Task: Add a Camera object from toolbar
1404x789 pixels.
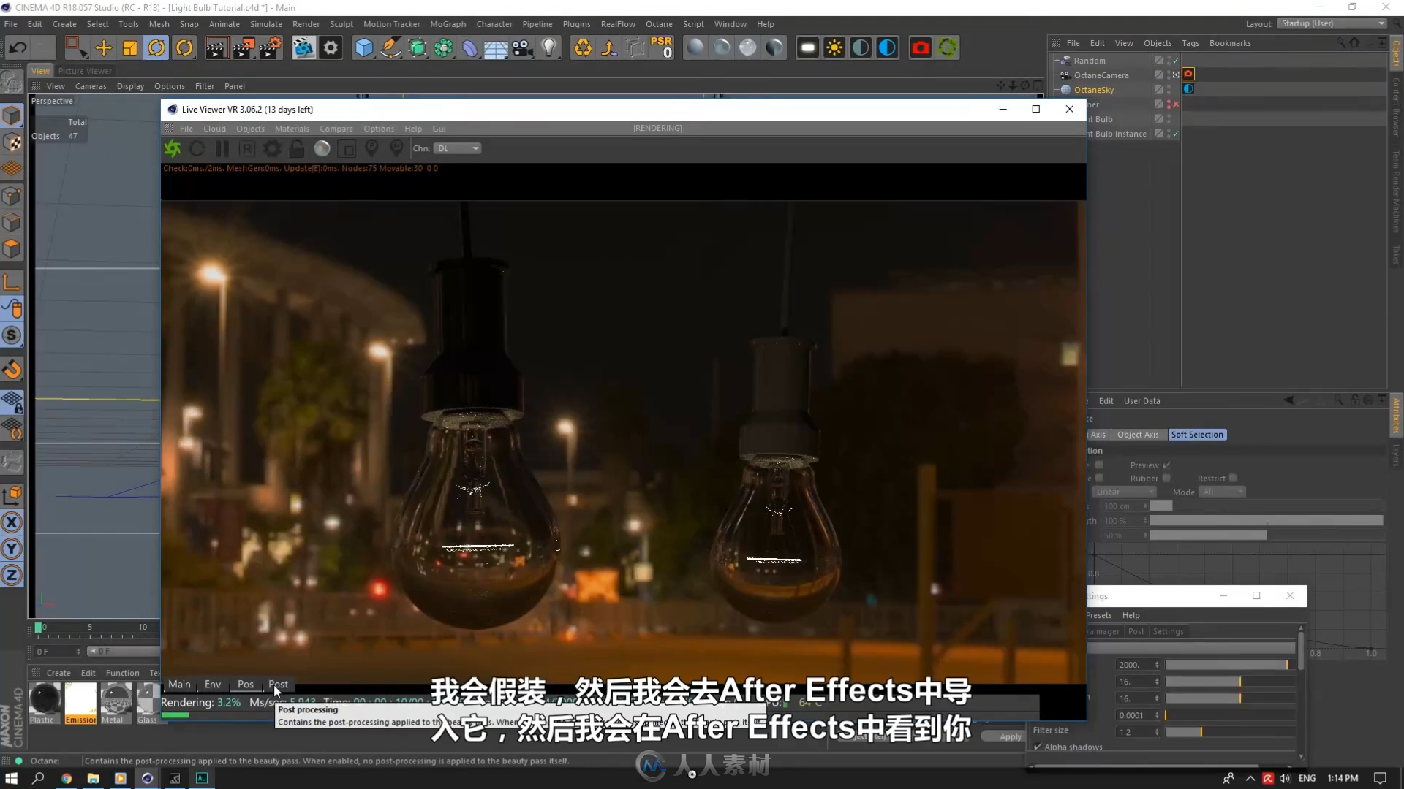Action: (x=522, y=48)
